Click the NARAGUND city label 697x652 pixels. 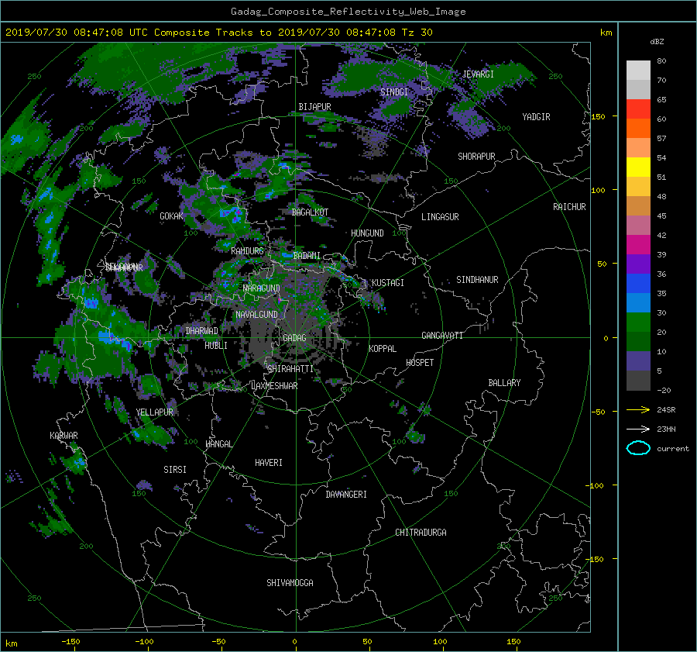coord(262,288)
